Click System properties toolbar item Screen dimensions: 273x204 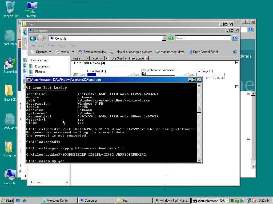(92, 52)
